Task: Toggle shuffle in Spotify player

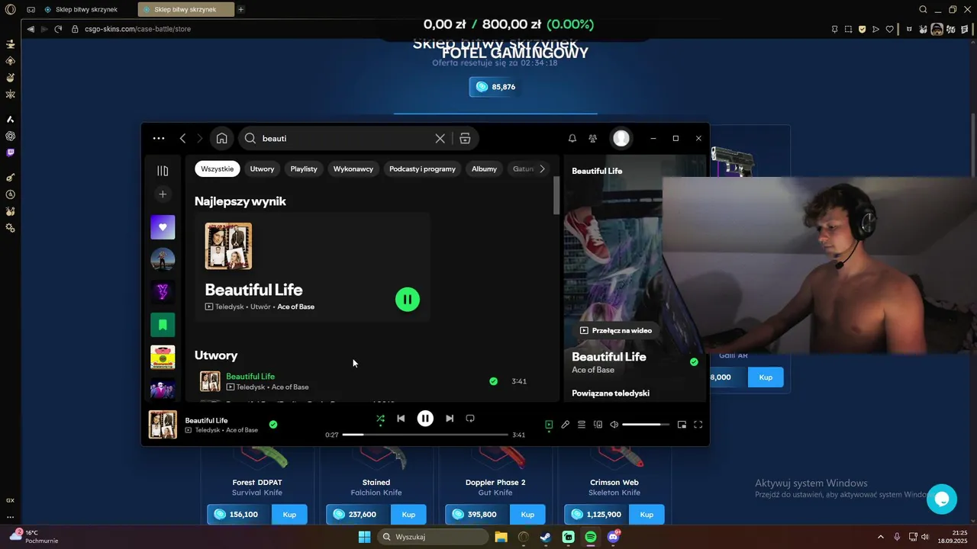Action: coord(380,419)
